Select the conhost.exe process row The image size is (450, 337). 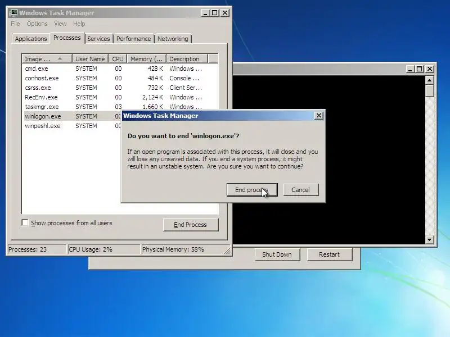tap(120, 78)
